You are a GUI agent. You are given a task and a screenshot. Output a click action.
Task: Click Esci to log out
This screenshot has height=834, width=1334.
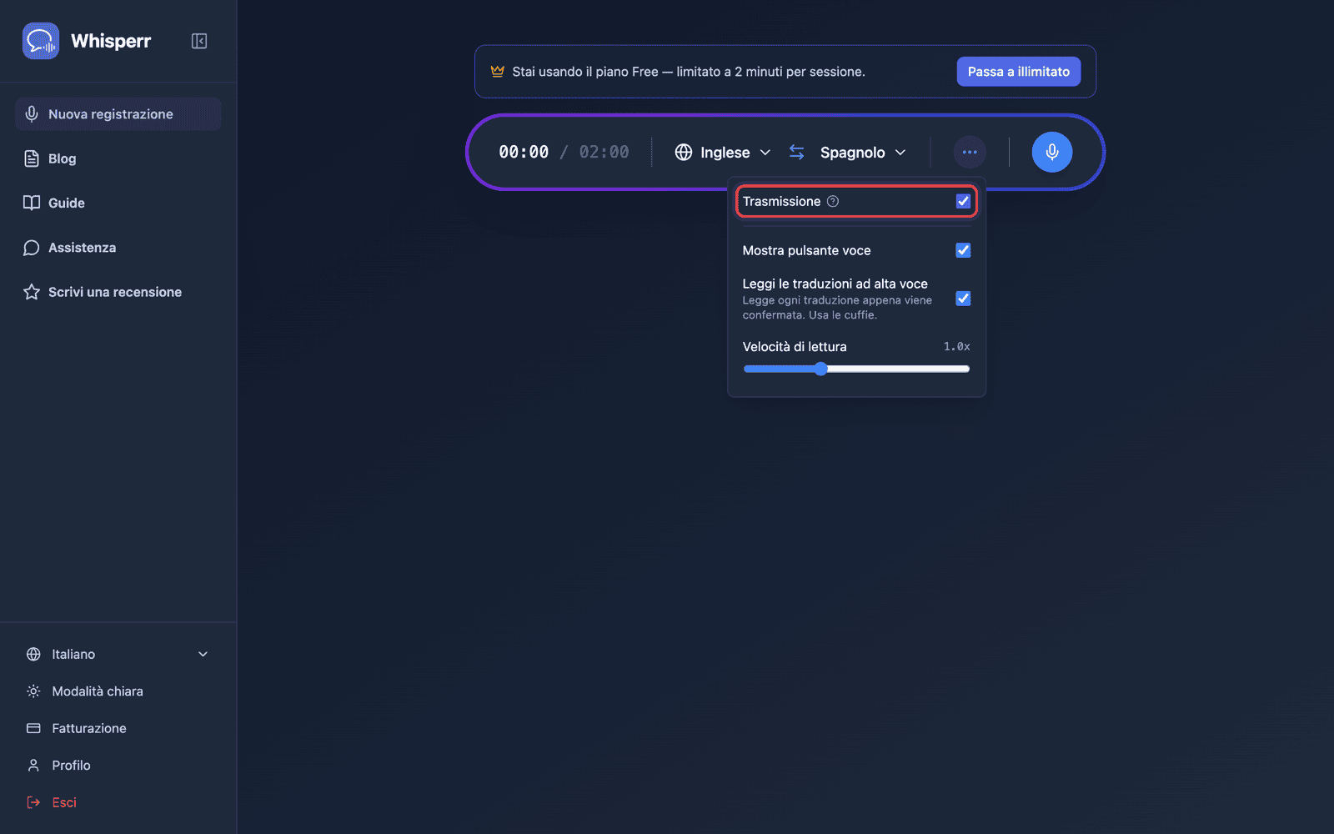[118, 802]
